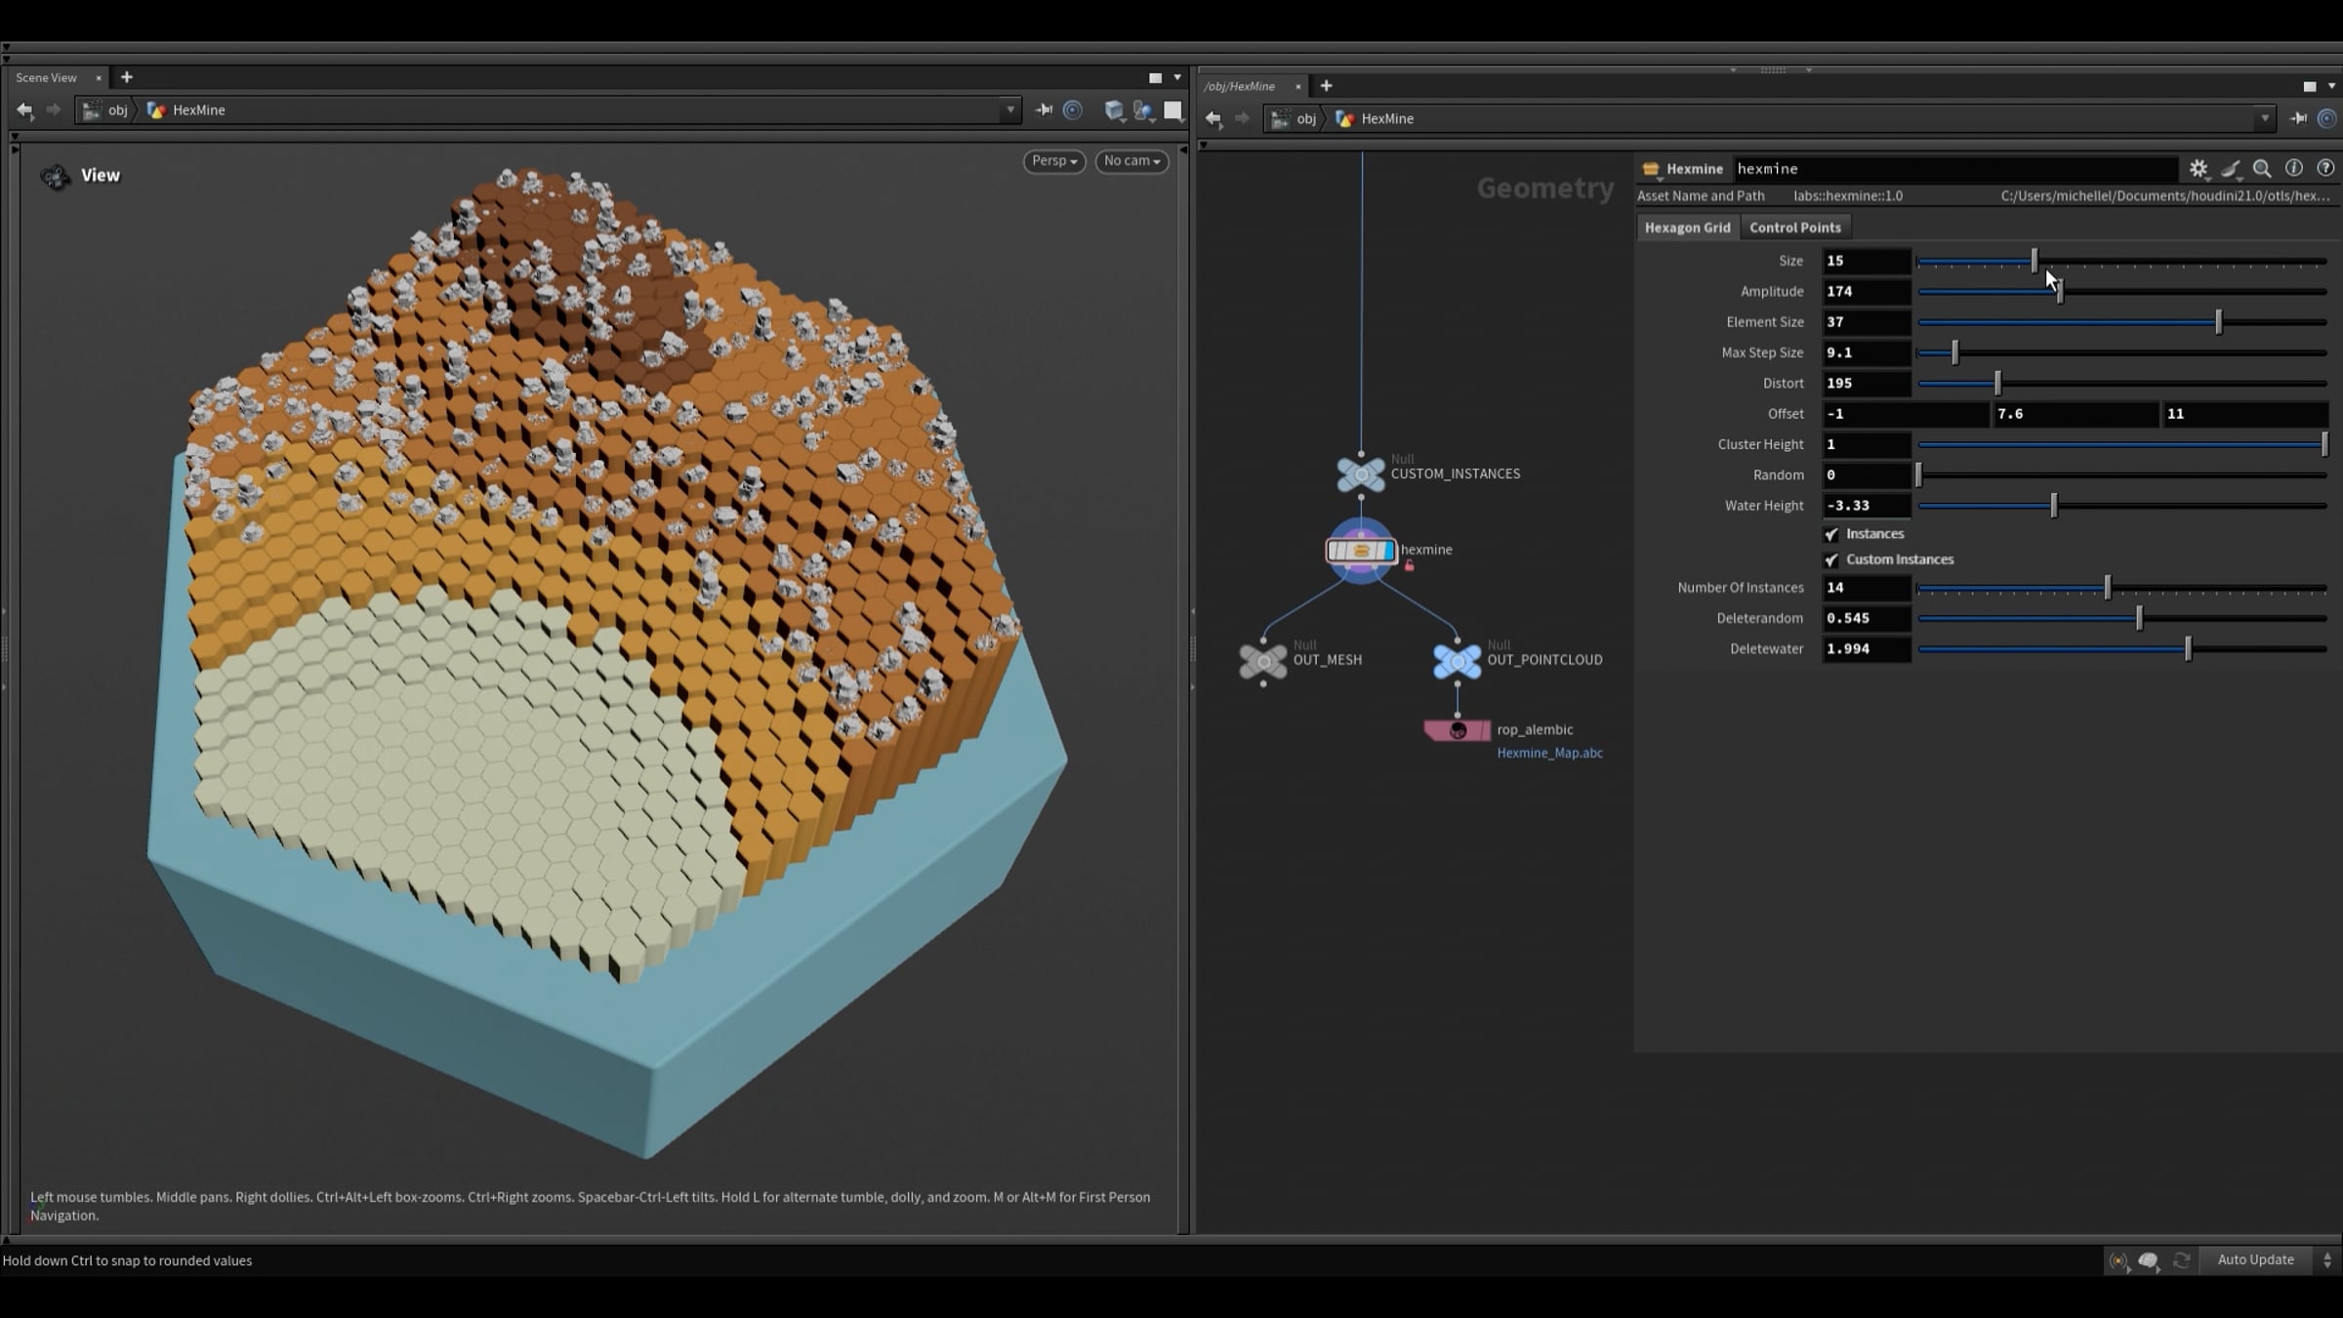Click the Hexmine_Map.abc output link
Screen dimensions: 2343x1318
pos(1549,753)
